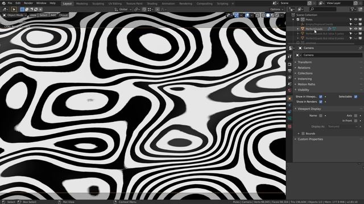Open the editor type icon in the 3D viewport header
364x204 pixels.
click(5, 9)
